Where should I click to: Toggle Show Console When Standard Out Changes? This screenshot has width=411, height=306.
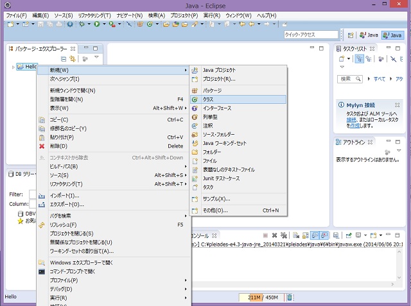click(x=315, y=235)
